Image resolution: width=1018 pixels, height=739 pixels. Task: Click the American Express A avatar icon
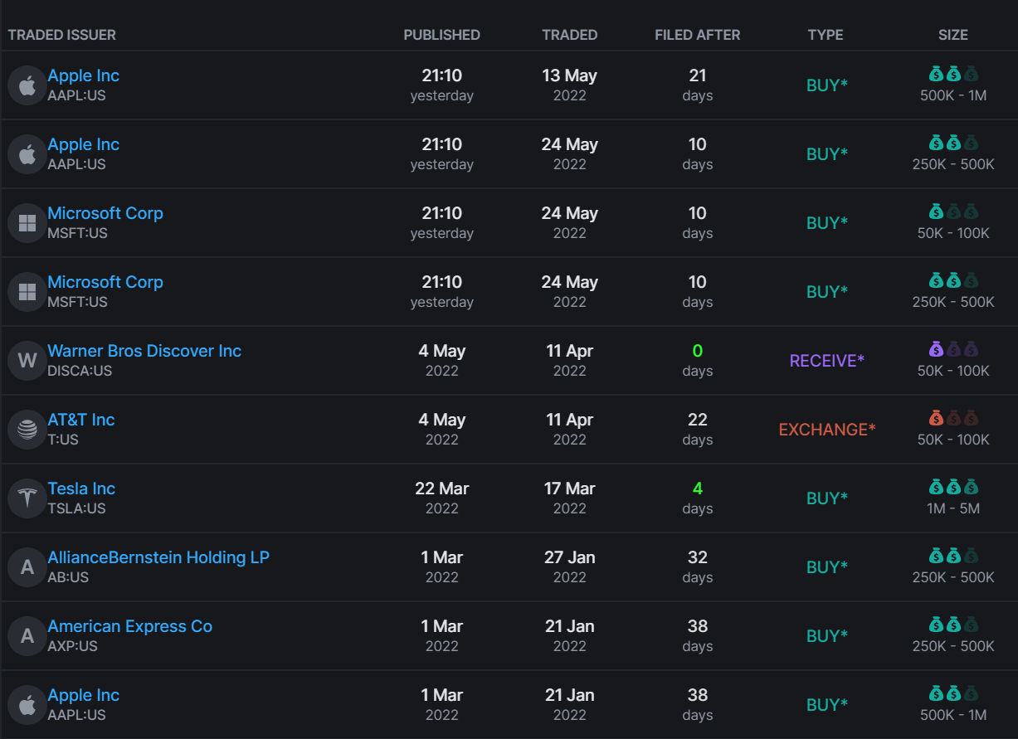click(27, 636)
